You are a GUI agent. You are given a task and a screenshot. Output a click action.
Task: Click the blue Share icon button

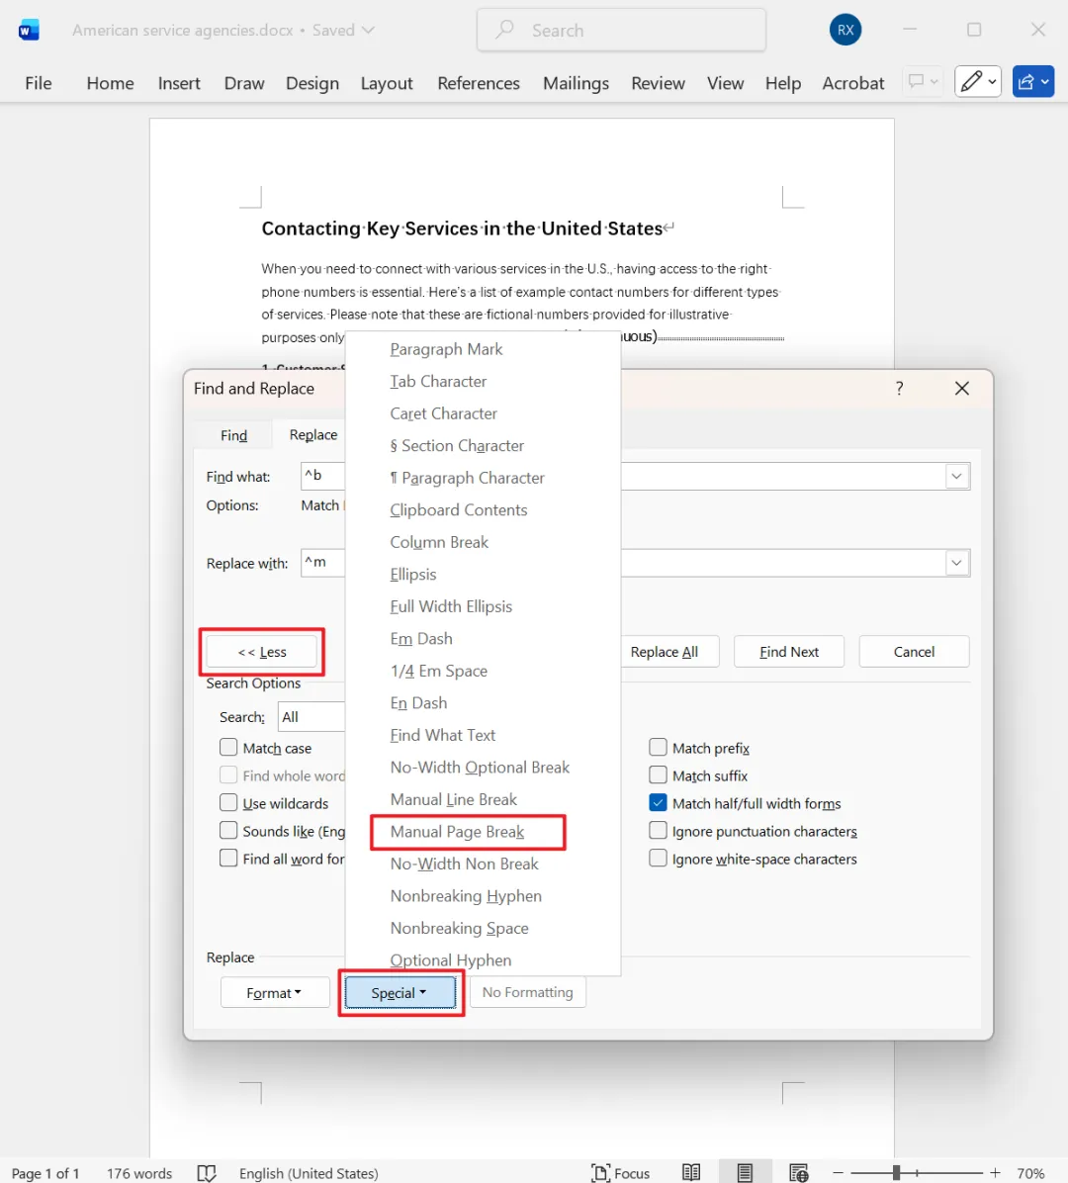click(x=1033, y=81)
